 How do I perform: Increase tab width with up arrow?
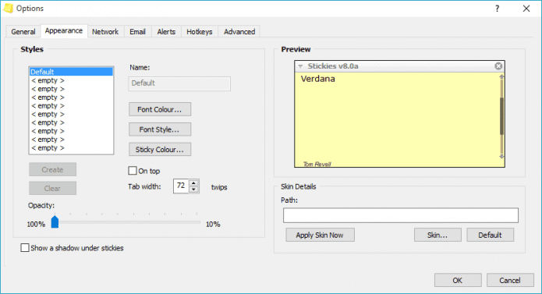194,182
